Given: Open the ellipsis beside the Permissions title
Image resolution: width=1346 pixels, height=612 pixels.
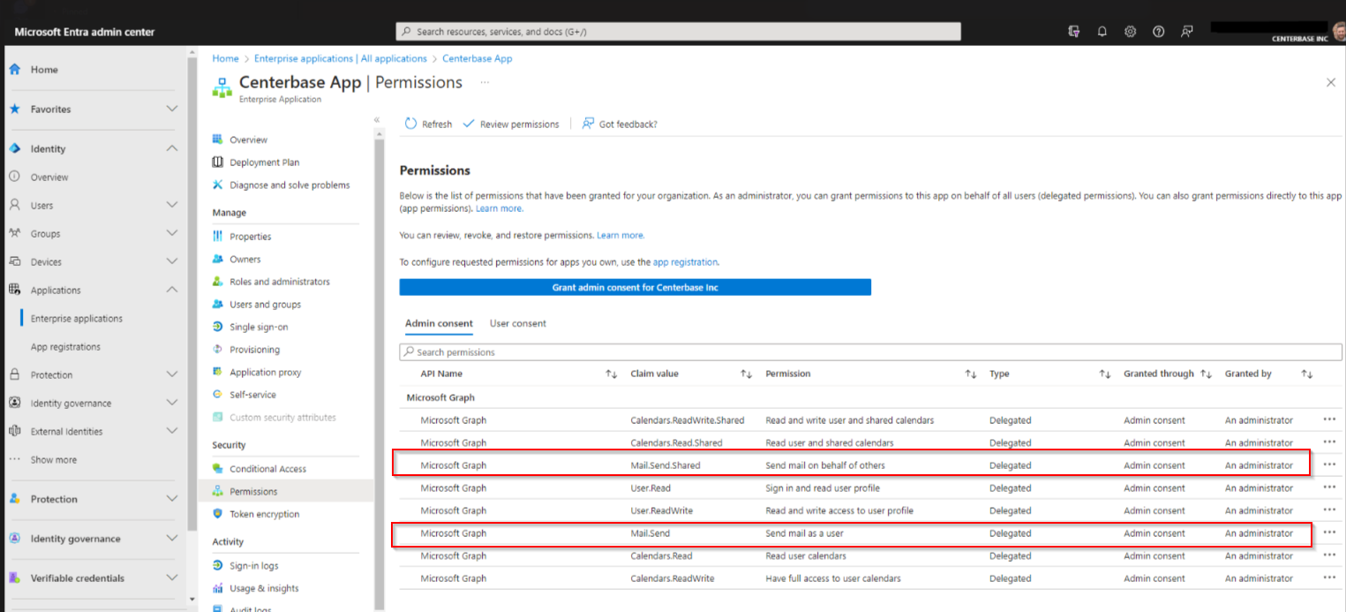Looking at the screenshot, I should [484, 82].
